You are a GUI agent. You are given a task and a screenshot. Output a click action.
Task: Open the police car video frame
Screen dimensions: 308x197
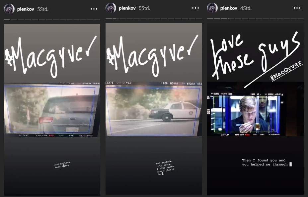tap(154, 109)
